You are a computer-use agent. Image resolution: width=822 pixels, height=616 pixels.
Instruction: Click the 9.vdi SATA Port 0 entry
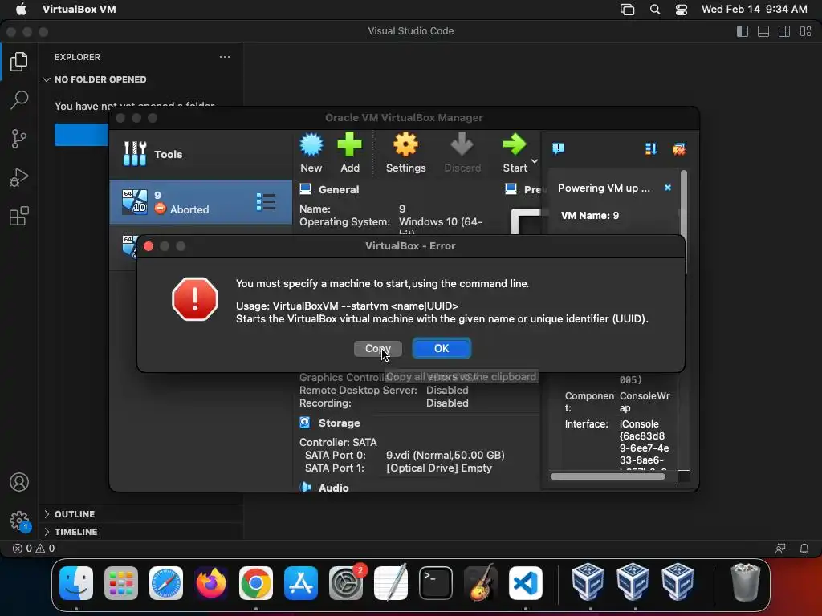445,456
